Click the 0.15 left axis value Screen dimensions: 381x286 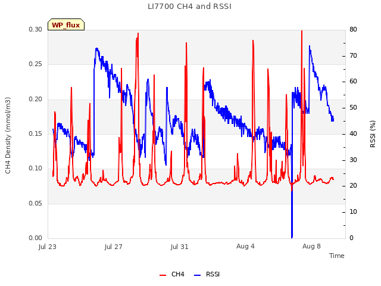tap(36, 133)
